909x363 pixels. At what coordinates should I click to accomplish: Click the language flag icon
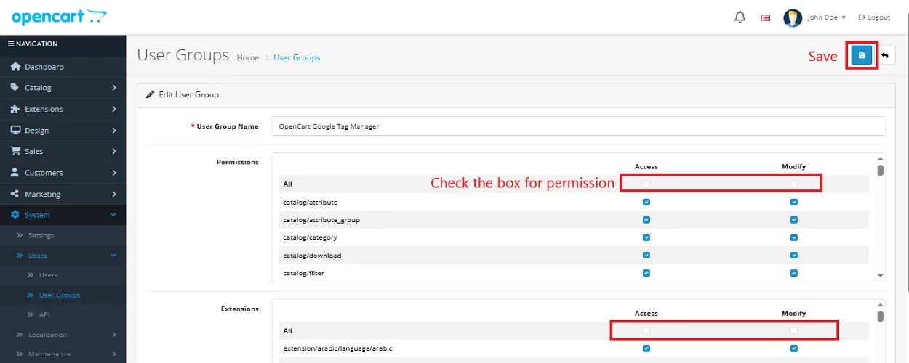766,17
